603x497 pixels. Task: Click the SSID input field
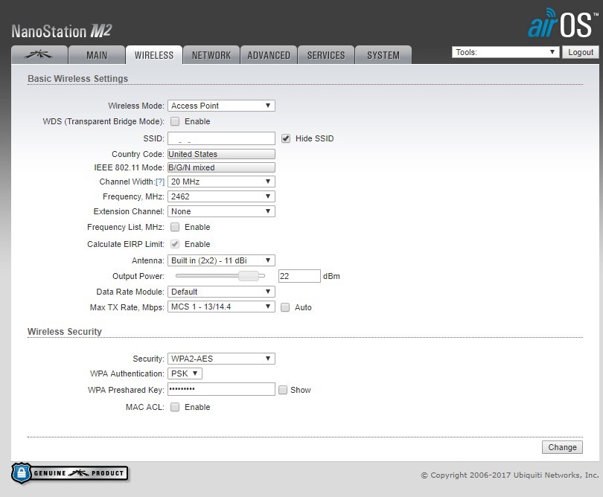pos(221,138)
